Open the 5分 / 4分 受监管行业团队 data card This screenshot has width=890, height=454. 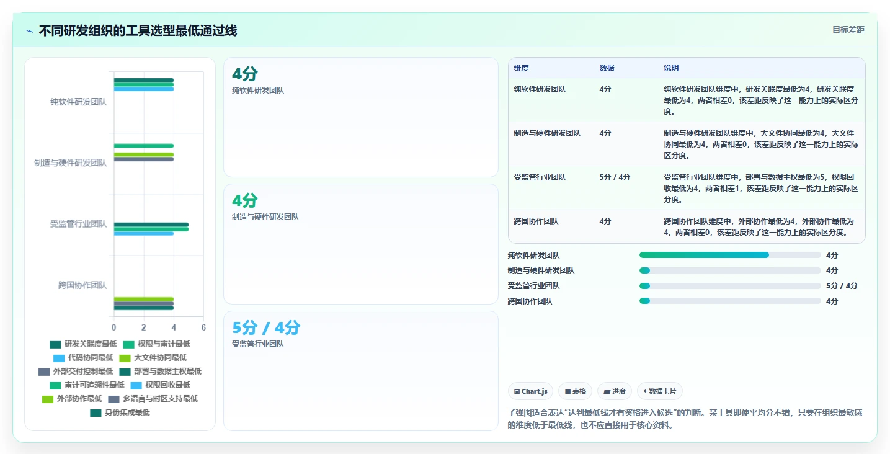pos(361,371)
